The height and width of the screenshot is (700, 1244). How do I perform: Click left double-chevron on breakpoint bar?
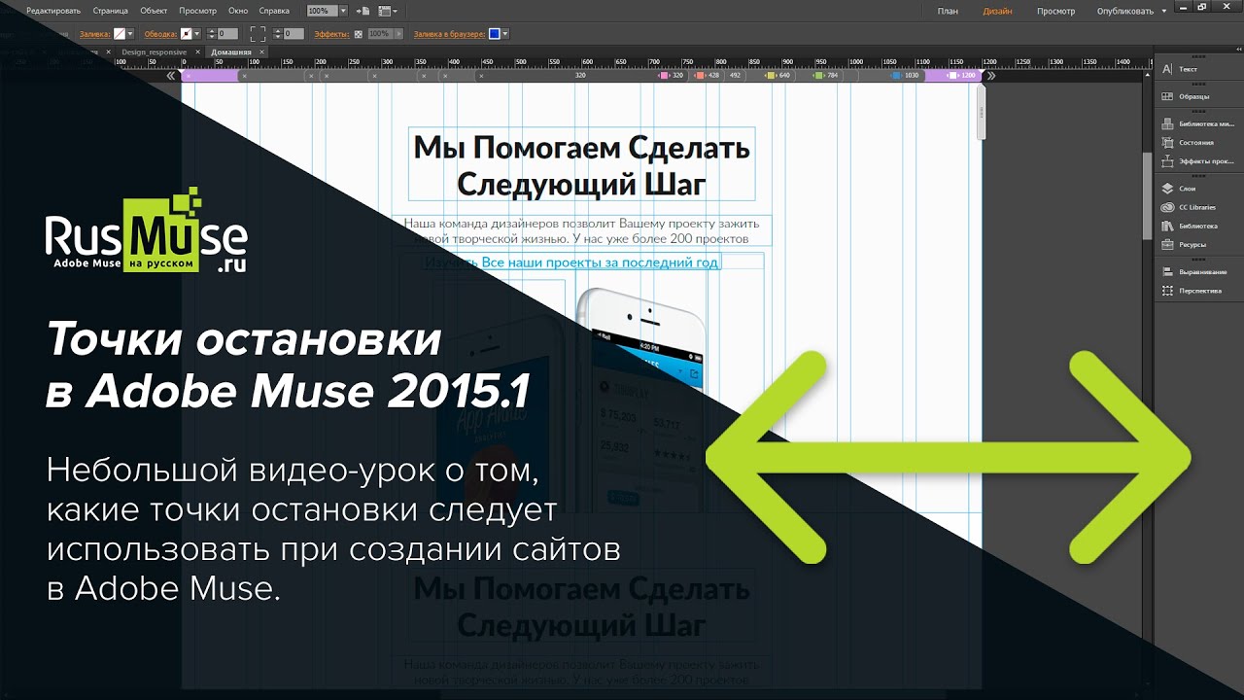pos(171,75)
